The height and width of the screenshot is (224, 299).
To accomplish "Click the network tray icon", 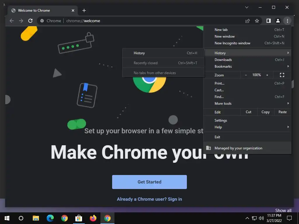I will pos(254,218).
